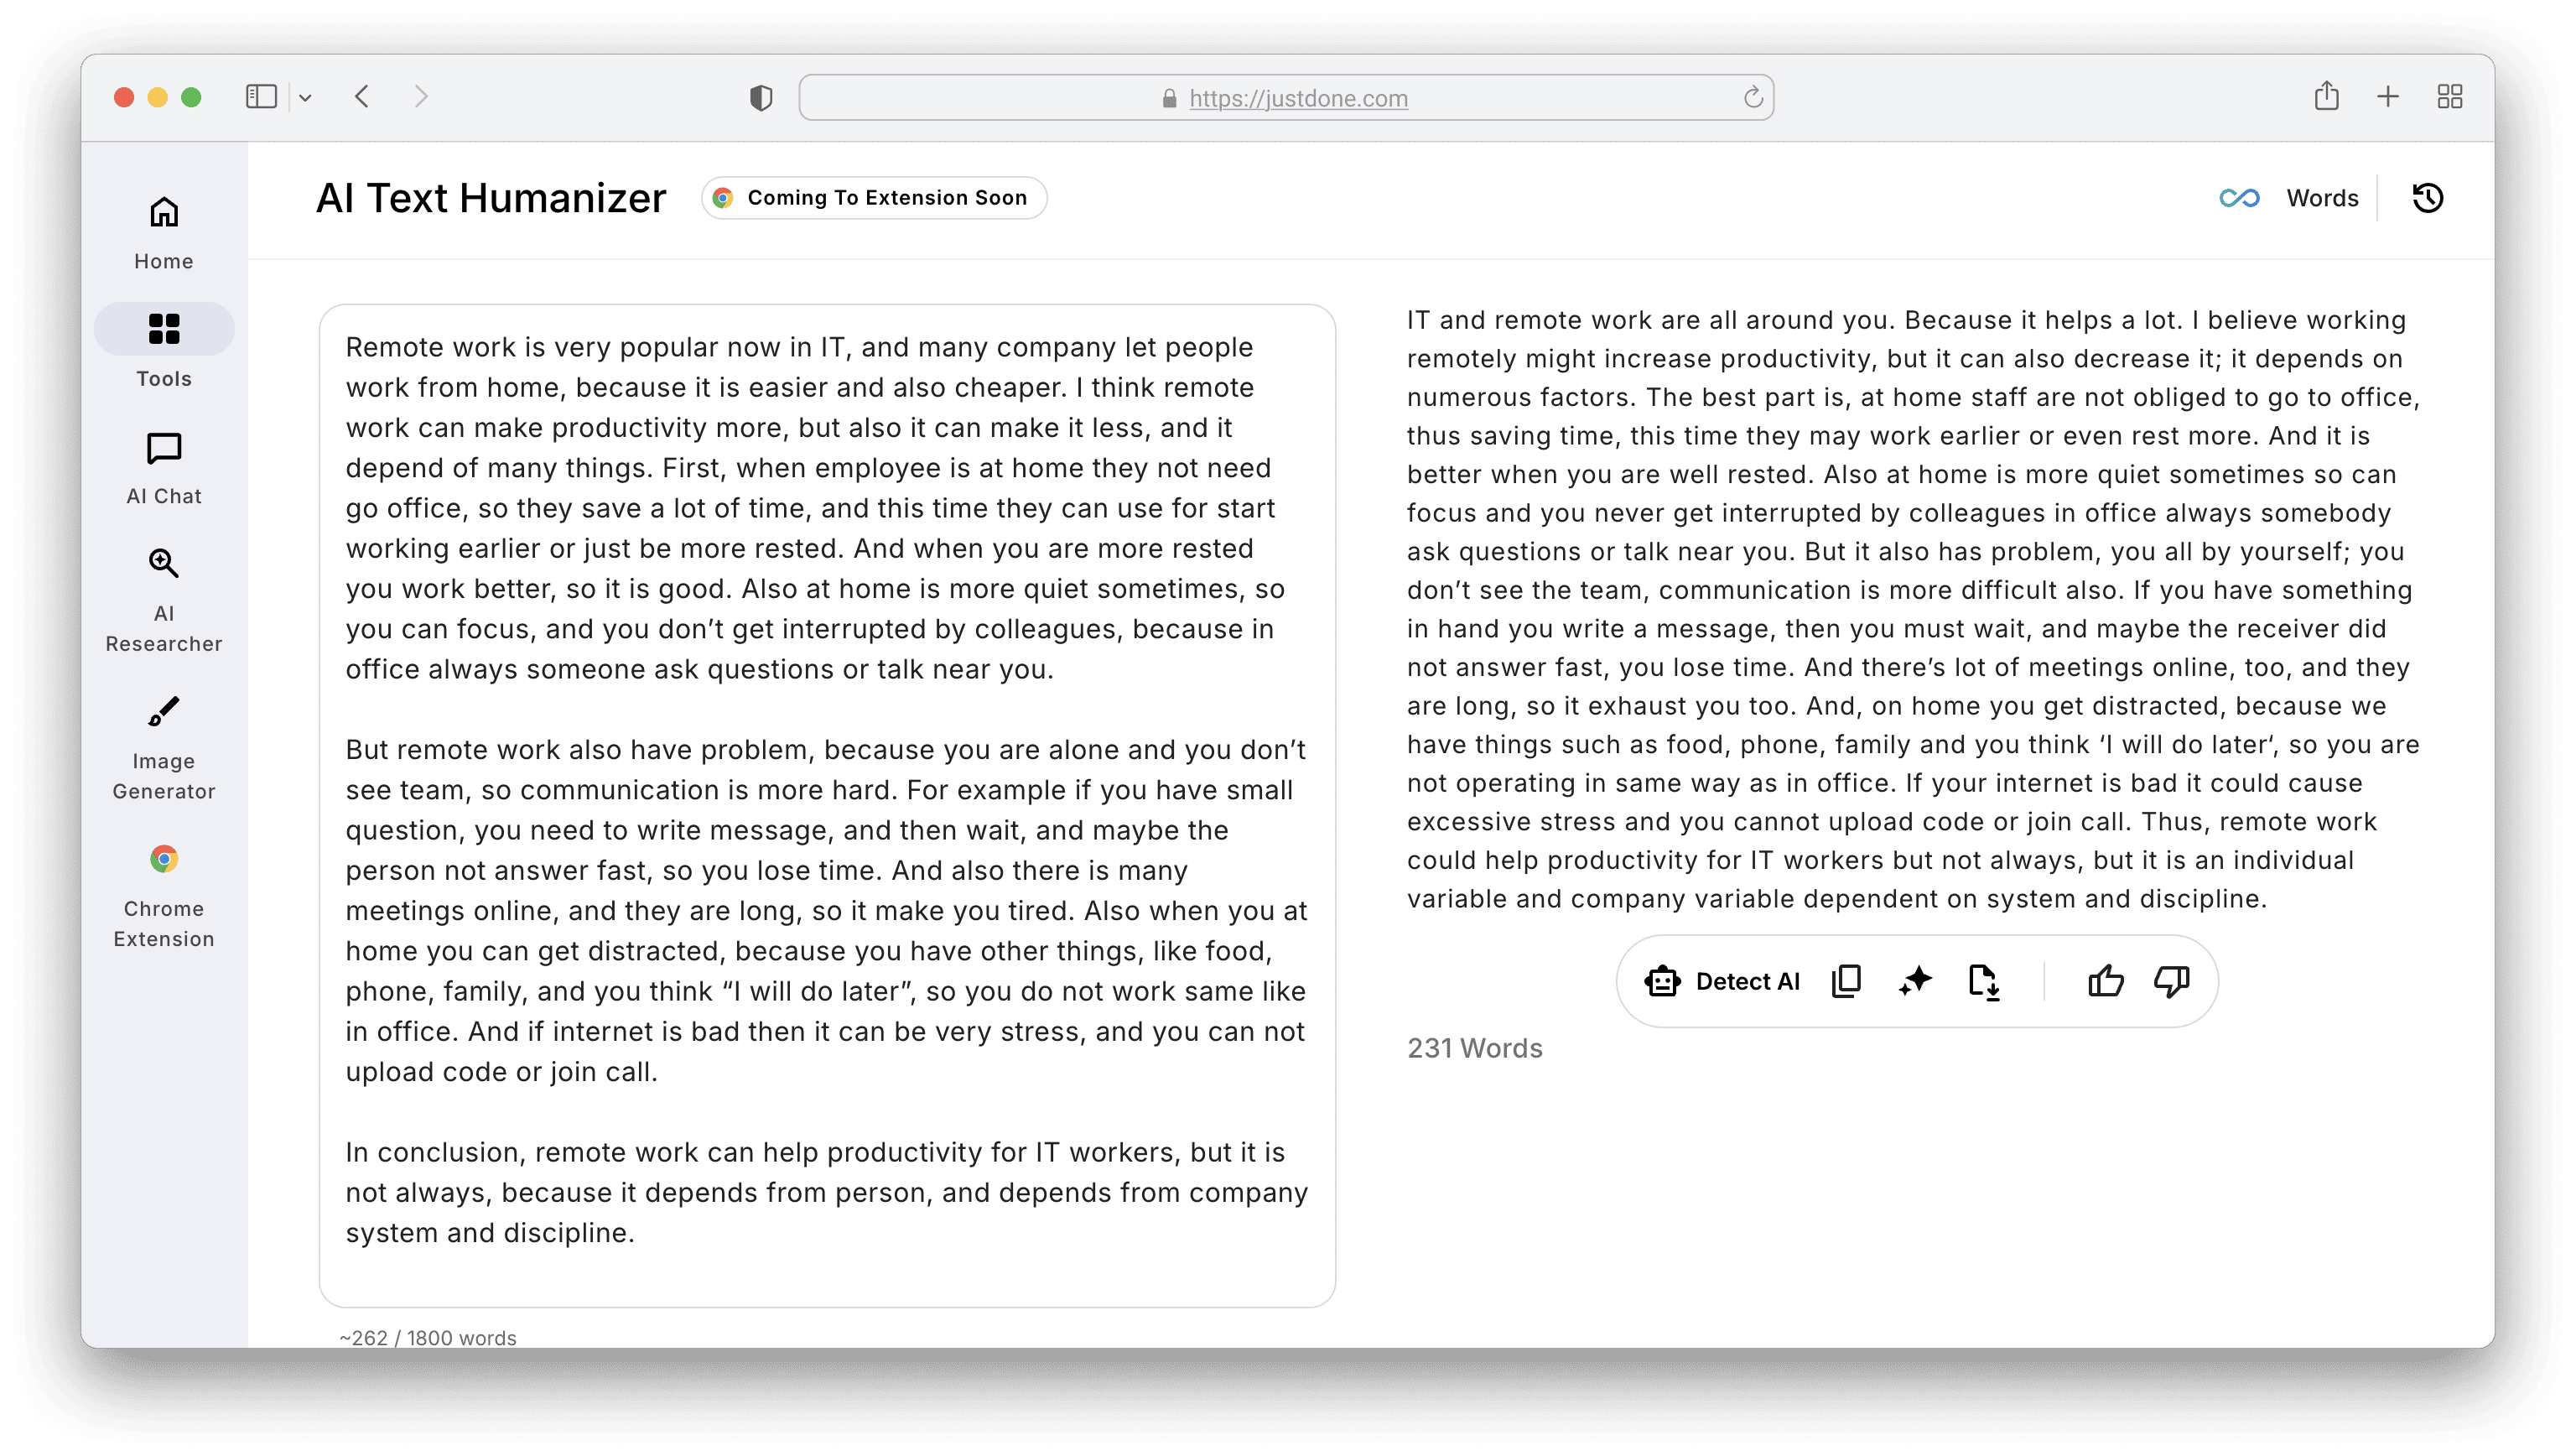This screenshot has width=2576, height=1456.
Task: Open the AI Researcher tool
Action: 164,600
